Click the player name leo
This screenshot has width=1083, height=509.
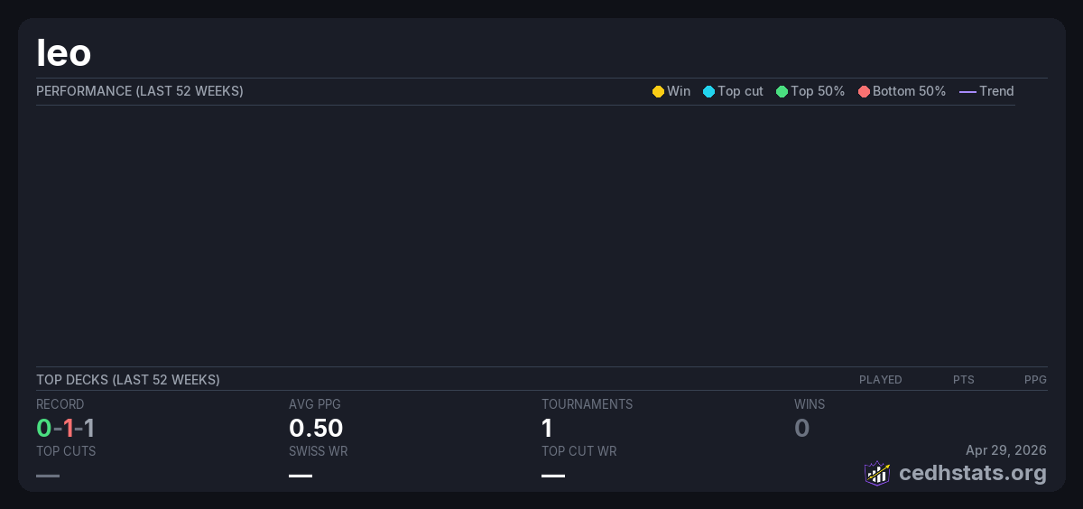point(64,53)
